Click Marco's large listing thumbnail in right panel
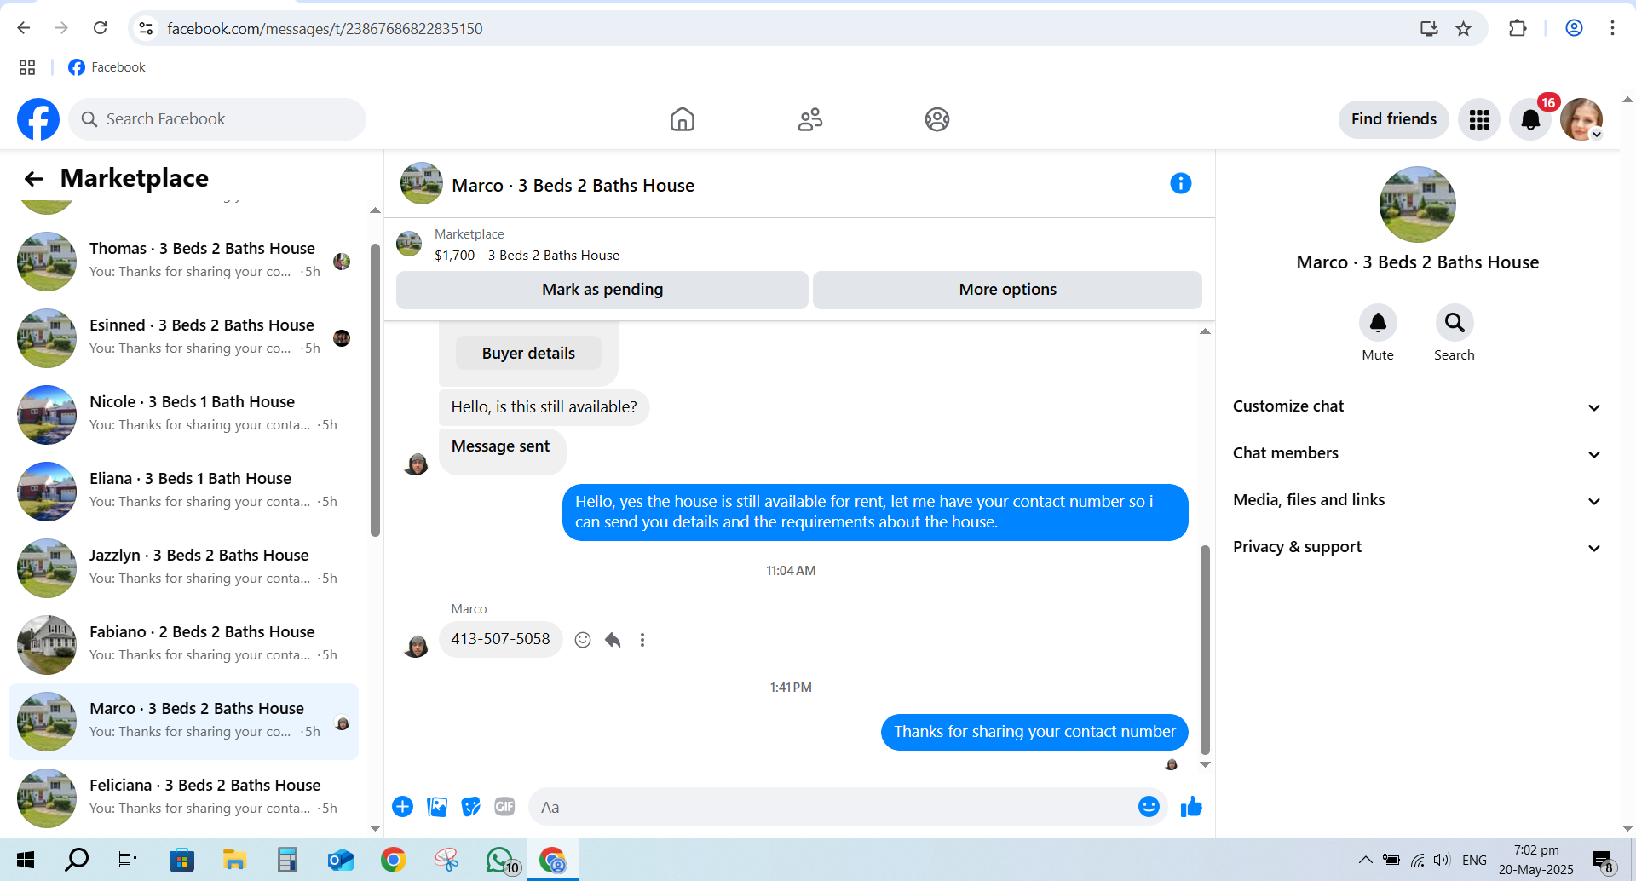Image resolution: width=1636 pixels, height=881 pixels. pyautogui.click(x=1417, y=204)
